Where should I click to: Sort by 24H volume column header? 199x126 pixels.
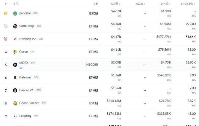(165, 4)
